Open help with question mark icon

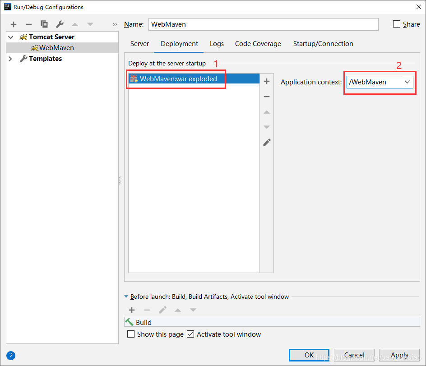pyautogui.click(x=11, y=356)
